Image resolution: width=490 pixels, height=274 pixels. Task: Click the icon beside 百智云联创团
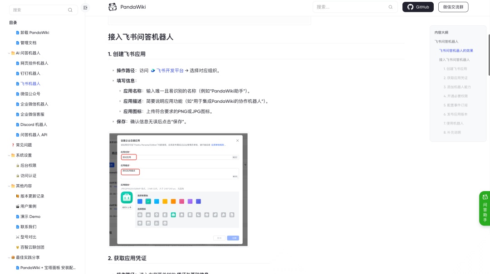point(18,247)
